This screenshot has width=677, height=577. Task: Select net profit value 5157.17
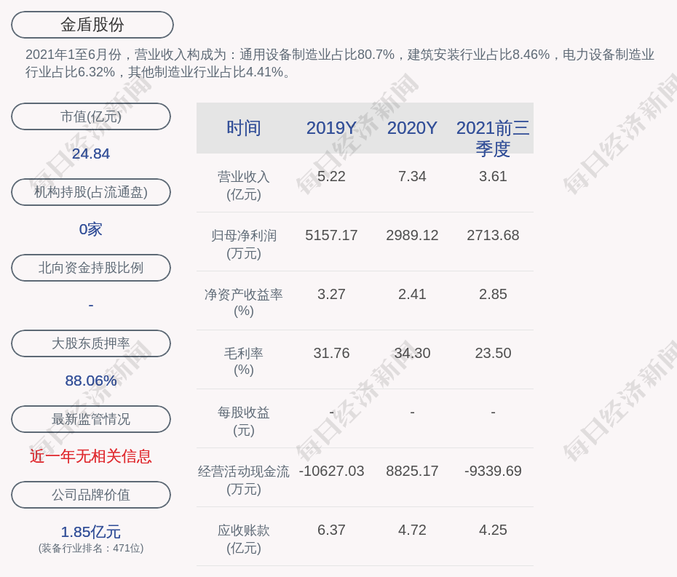point(331,235)
